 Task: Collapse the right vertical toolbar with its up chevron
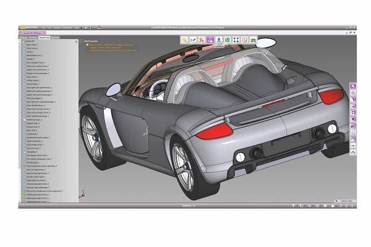(x=353, y=153)
